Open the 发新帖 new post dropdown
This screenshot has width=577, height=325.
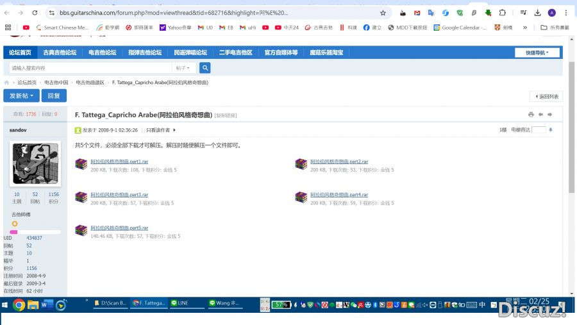21,96
